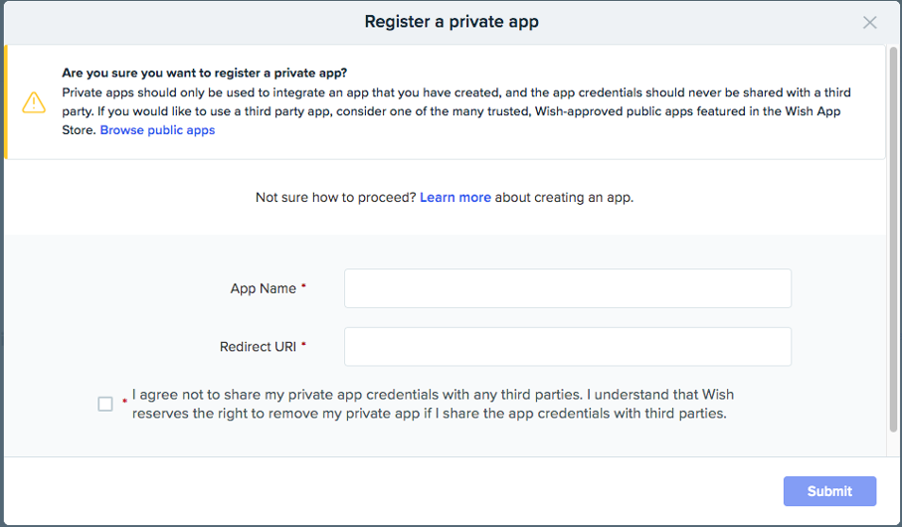Focus the App Name text field
This screenshot has height=527, width=903.
[567, 288]
